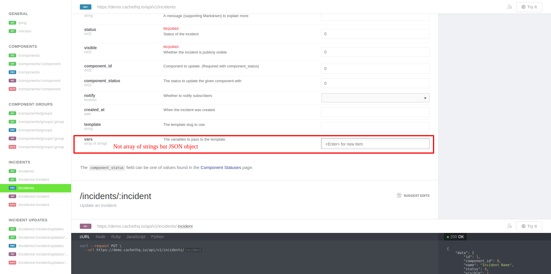Switch to the Python code tab
Image resolution: width=551 pixels, height=274 pixels.
pyautogui.click(x=157, y=237)
